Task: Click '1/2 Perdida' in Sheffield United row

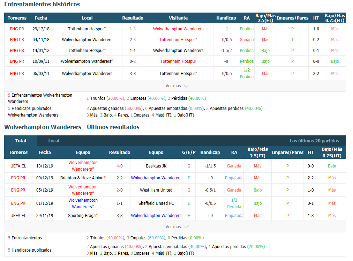Action: pyautogui.click(x=234, y=203)
